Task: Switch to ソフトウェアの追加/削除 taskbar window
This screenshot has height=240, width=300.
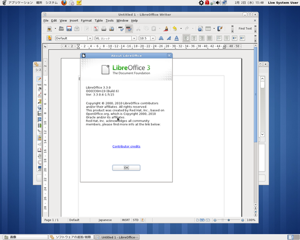Action: click(71, 237)
